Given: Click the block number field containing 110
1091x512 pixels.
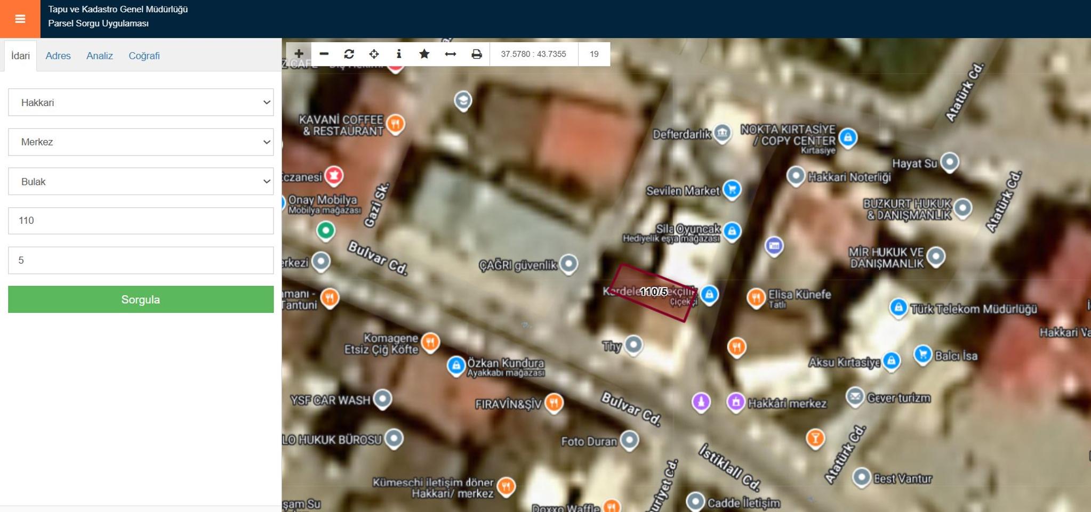Looking at the screenshot, I should tap(141, 221).
